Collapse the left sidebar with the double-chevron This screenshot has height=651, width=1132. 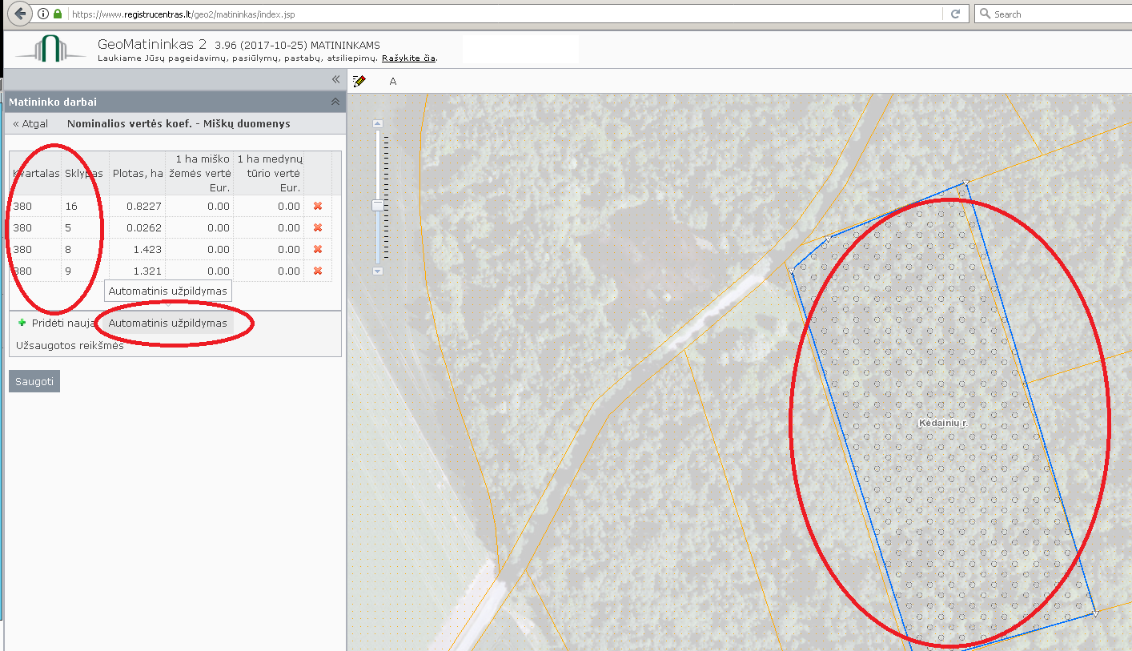(x=336, y=79)
